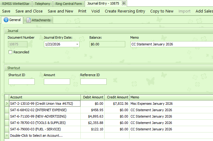Click the row selector beside TOOLS & SUPPLIES

pos(7,123)
